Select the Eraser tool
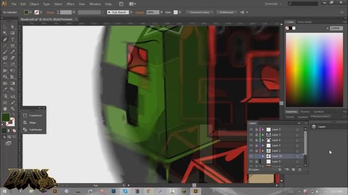The width and height of the screenshot is (348, 195). pyautogui.click(x=13, y=58)
